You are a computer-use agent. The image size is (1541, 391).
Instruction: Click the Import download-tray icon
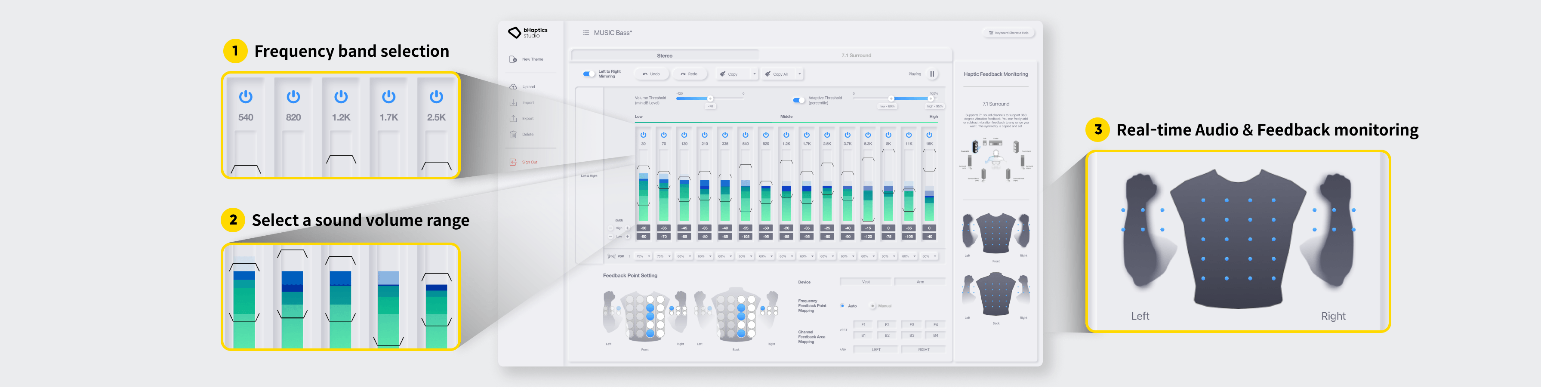[x=513, y=103]
